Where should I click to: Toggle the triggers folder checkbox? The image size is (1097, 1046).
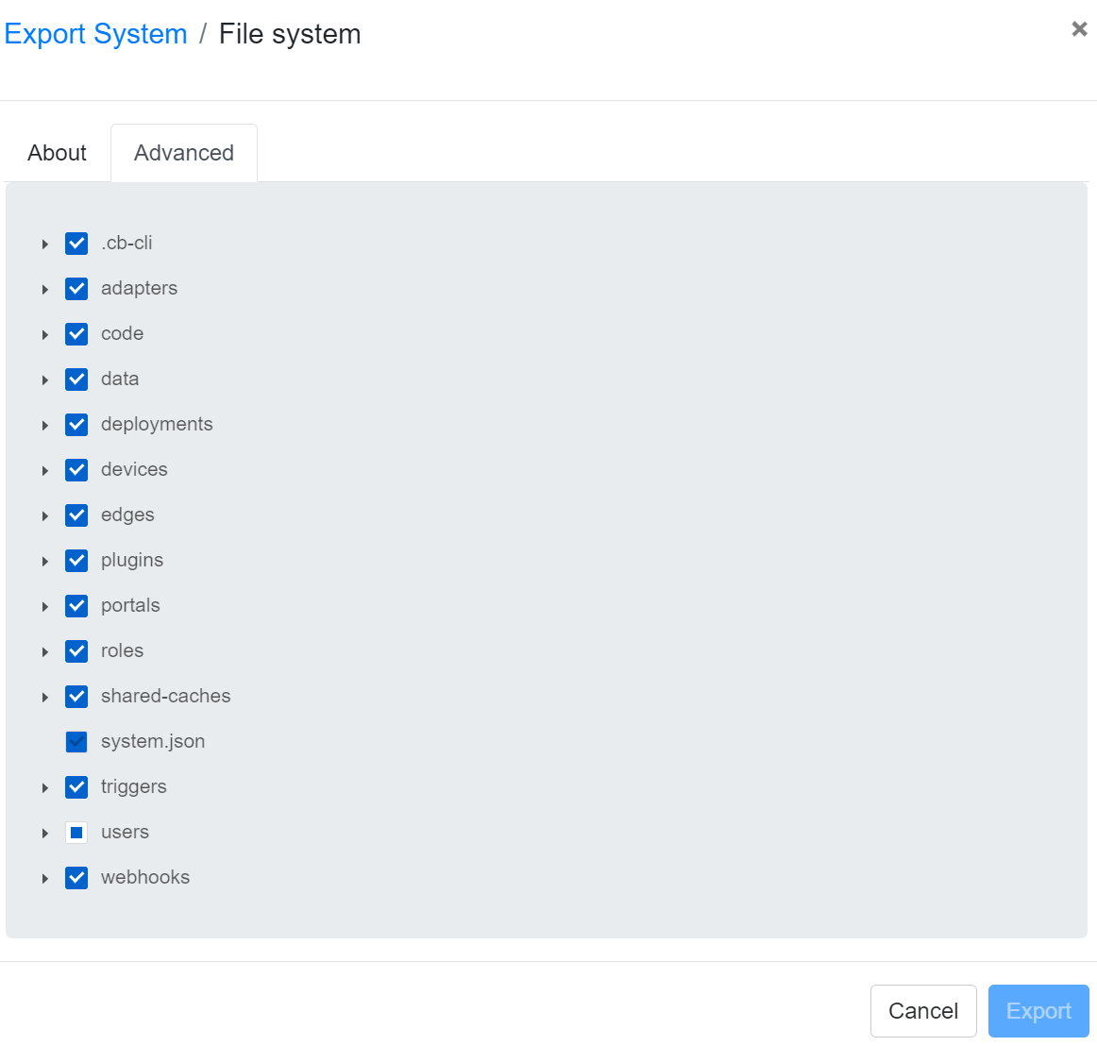click(76, 787)
